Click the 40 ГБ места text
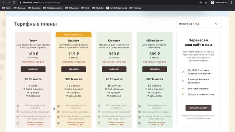 pyautogui.click(x=114, y=79)
